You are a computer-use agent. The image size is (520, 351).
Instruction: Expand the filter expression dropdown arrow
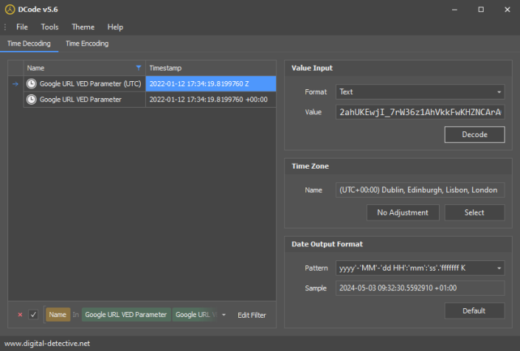pyautogui.click(x=223, y=315)
